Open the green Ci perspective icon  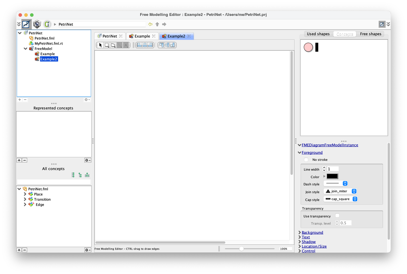[x=47, y=24]
